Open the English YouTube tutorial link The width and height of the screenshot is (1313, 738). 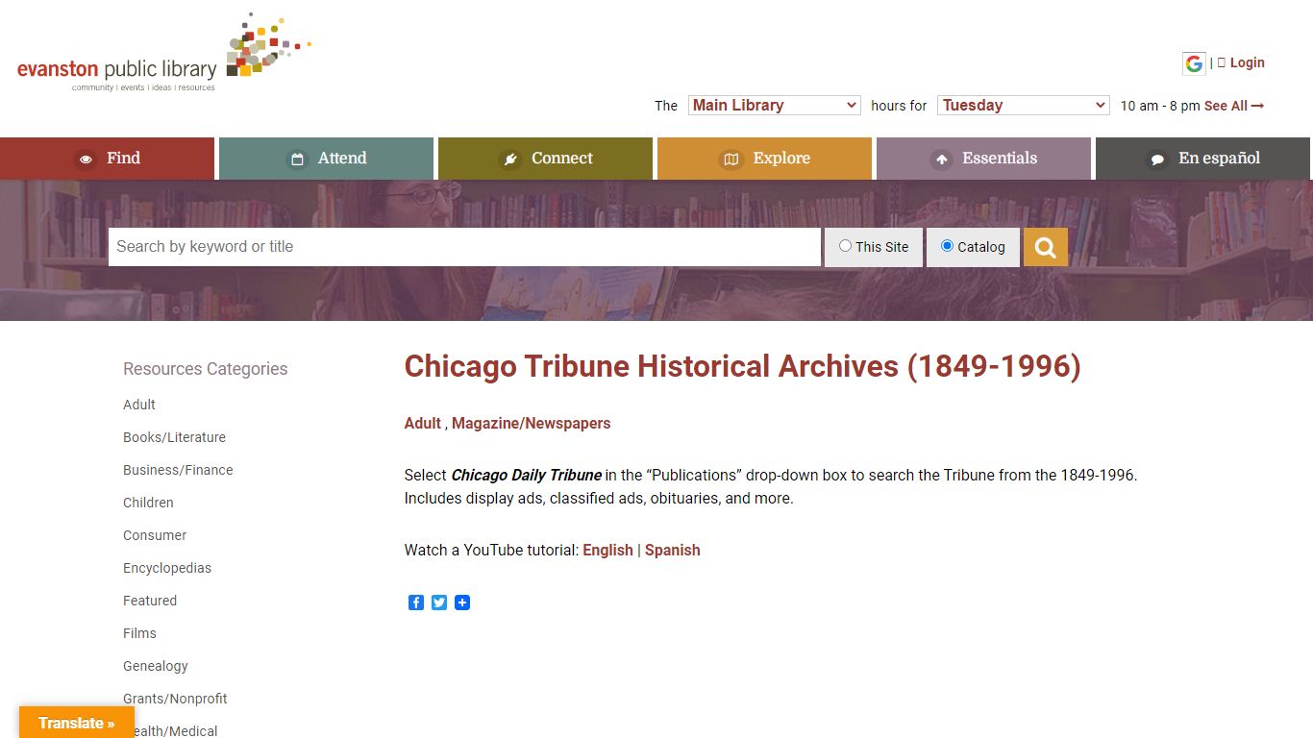click(x=607, y=550)
